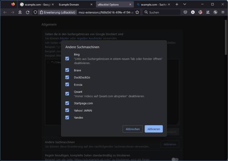Screen dimensions: 228x161
Task: Uncheck the Startpage.com checkbox
Action: [67, 103]
